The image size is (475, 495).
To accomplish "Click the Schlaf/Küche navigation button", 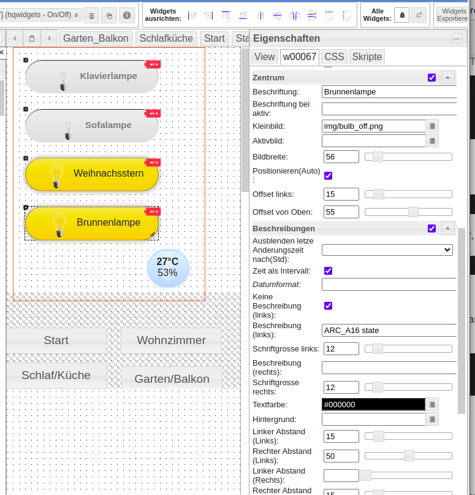I will [56, 375].
